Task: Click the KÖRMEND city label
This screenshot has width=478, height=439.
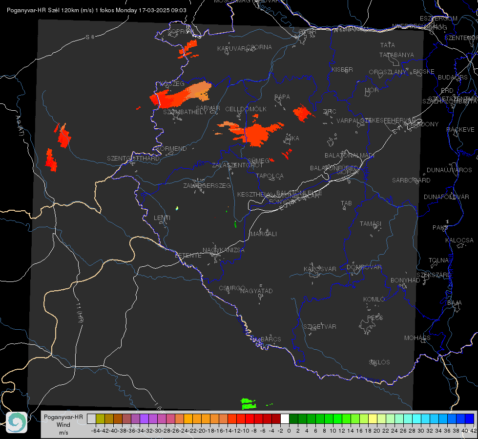Action: 171,149
